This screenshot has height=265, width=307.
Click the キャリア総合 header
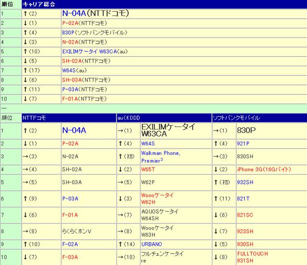click(x=39, y=4)
